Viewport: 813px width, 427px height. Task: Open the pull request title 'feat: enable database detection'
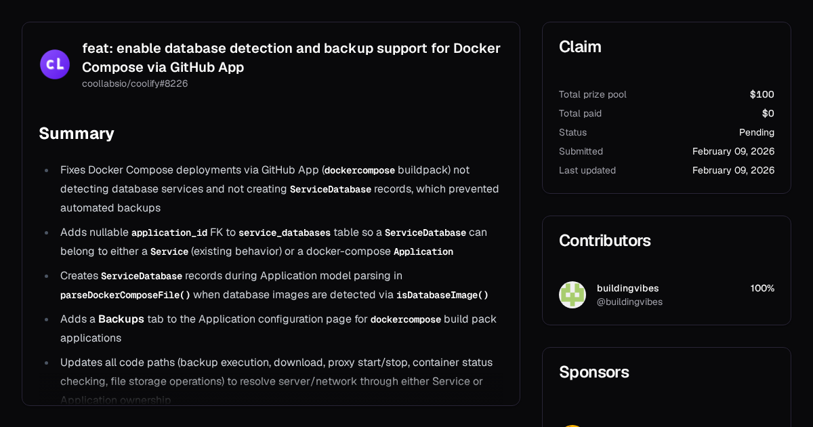coord(291,58)
